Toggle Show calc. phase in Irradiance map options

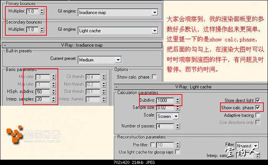154,77
